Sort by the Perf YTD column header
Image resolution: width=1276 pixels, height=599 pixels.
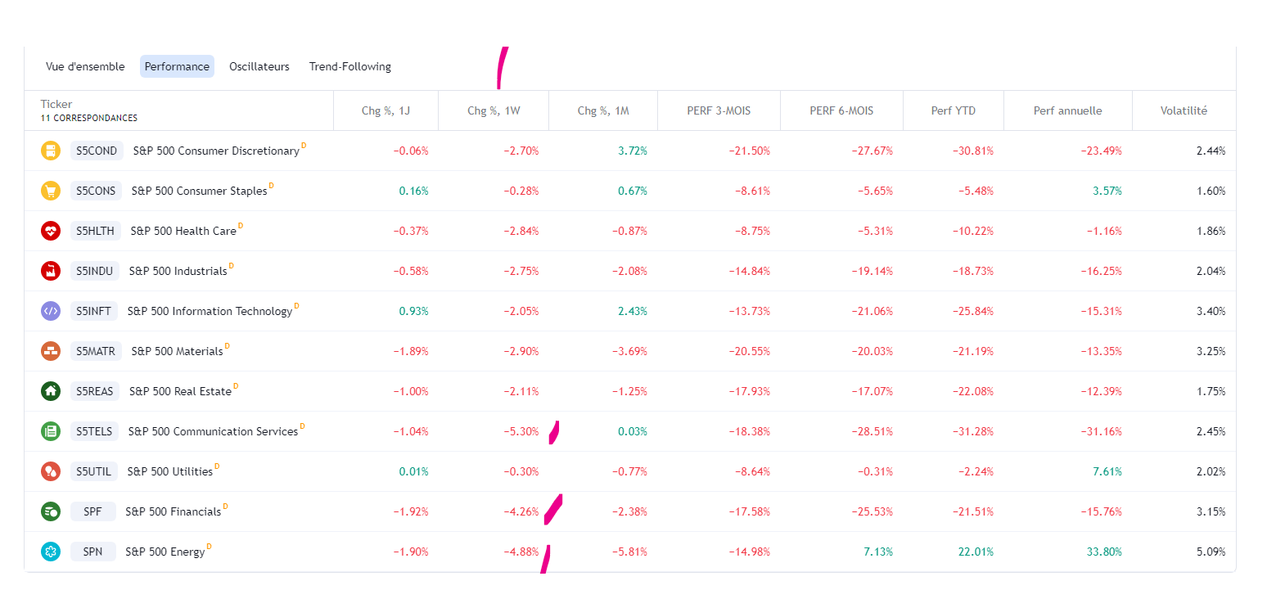click(x=953, y=110)
